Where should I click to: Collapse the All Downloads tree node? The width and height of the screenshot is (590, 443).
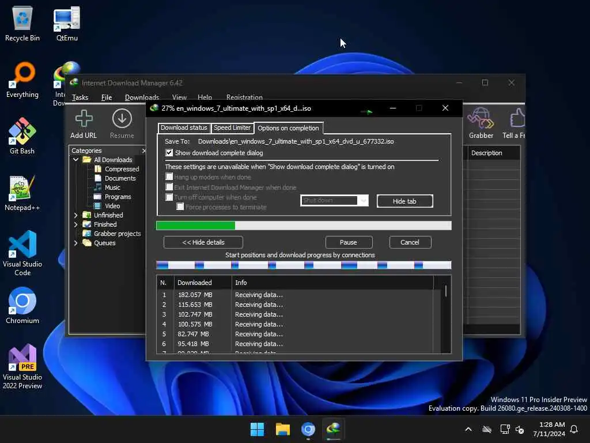pyautogui.click(x=75, y=160)
